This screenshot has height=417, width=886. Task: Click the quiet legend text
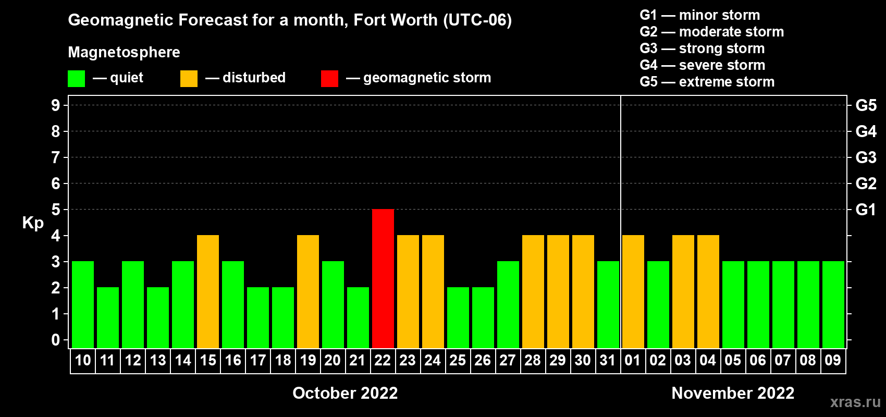[x=127, y=78]
